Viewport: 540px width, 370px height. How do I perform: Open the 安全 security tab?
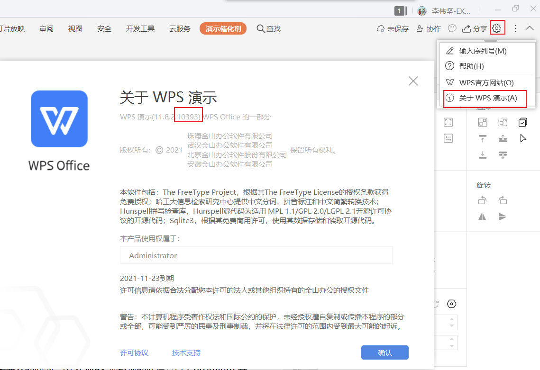[104, 28]
